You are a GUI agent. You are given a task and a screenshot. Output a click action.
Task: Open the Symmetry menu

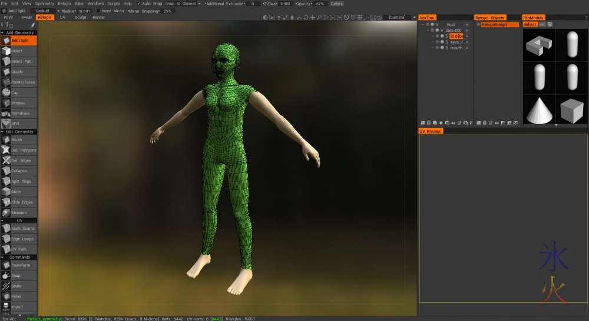44,4
